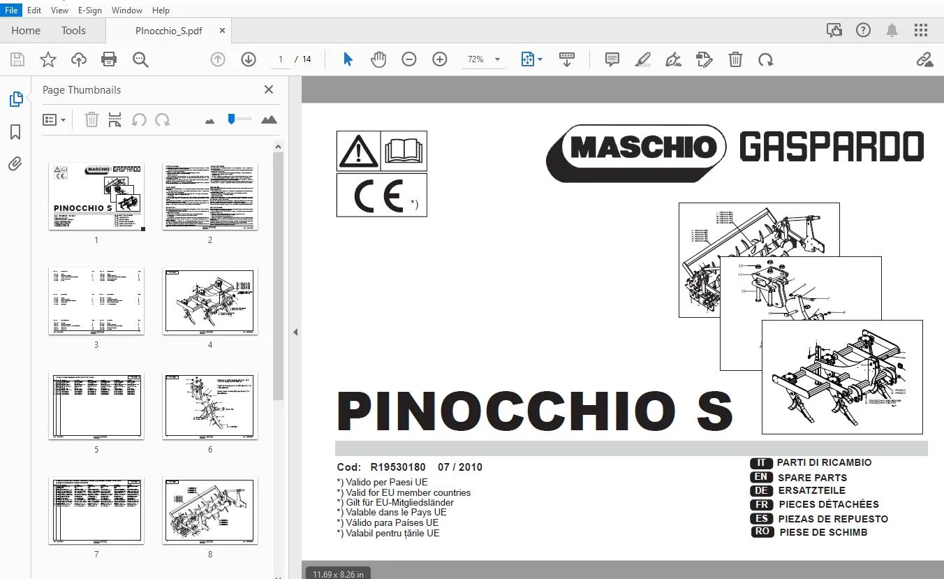Viewport: 944px width, 579px height.
Task: Select page 5 thumbnail
Action: 96,406
